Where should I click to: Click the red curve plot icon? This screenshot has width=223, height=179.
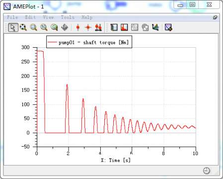pyautogui.click(x=124, y=27)
